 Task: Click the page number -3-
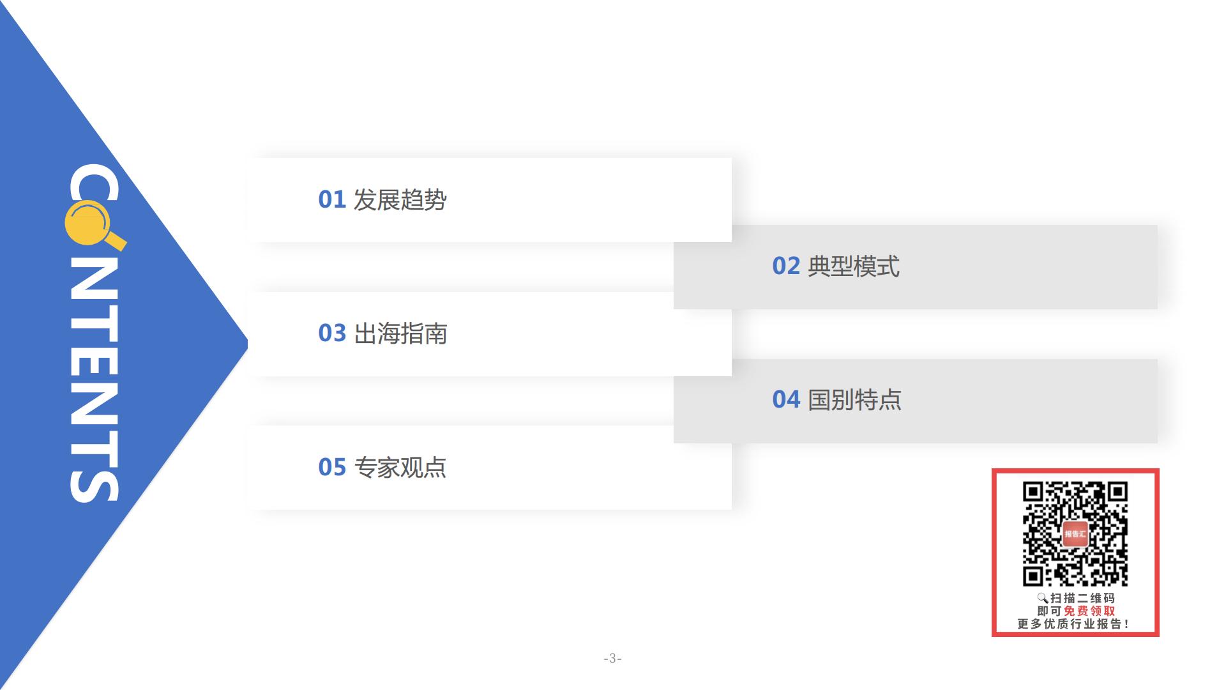point(612,658)
